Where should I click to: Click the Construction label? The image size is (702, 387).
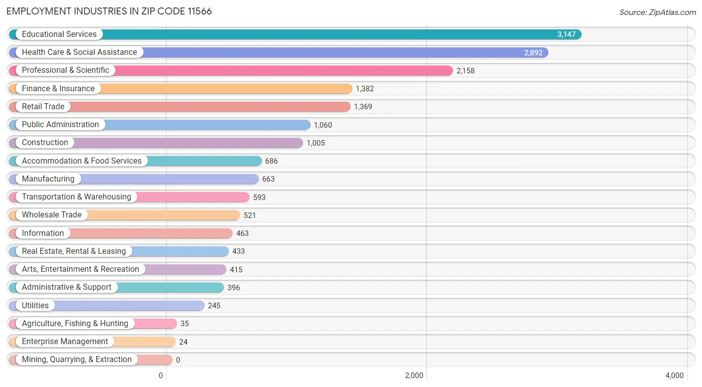[x=45, y=143]
